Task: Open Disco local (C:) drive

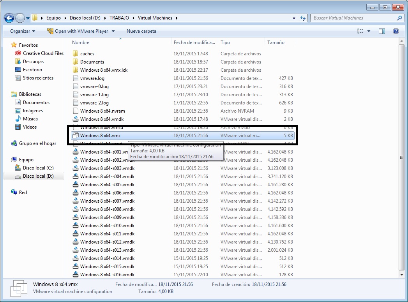Action: [34, 168]
